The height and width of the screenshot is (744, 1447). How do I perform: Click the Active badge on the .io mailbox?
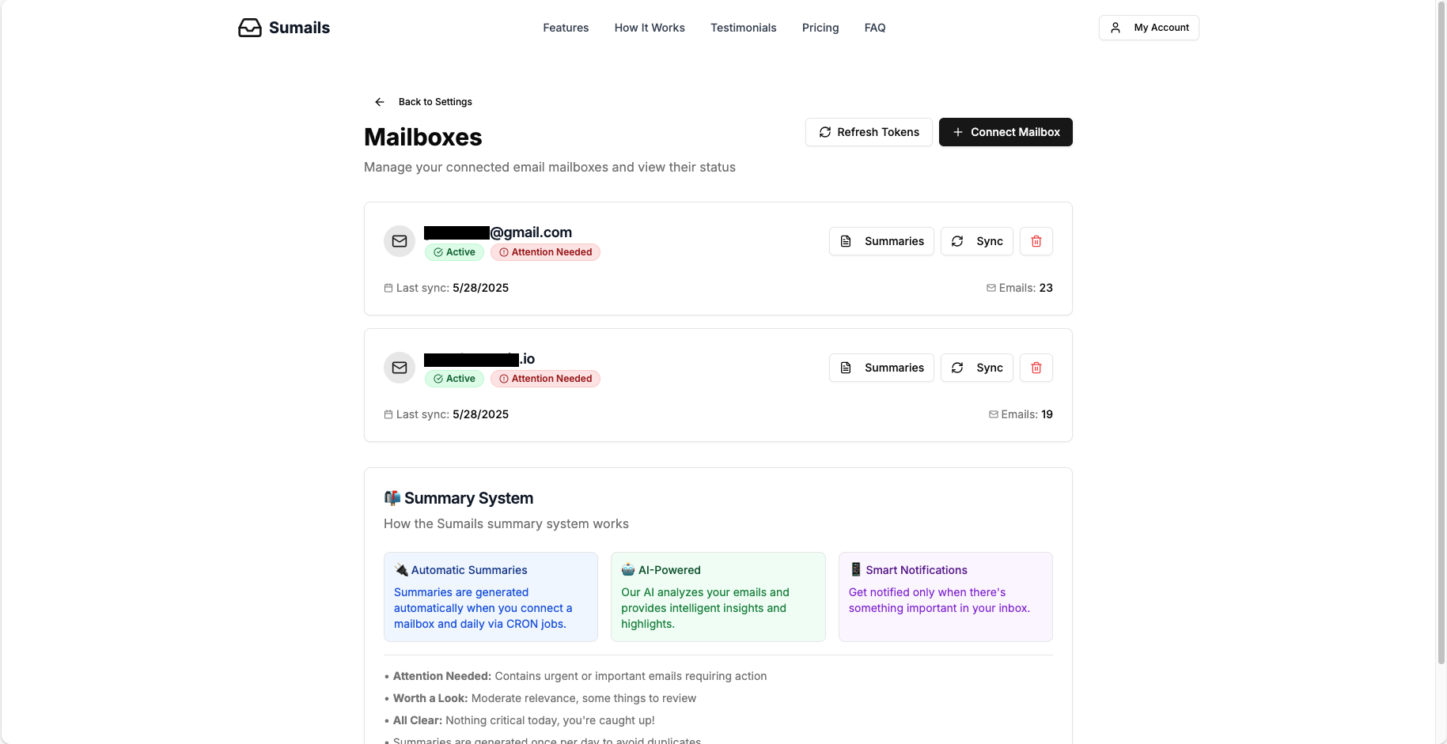pos(454,379)
